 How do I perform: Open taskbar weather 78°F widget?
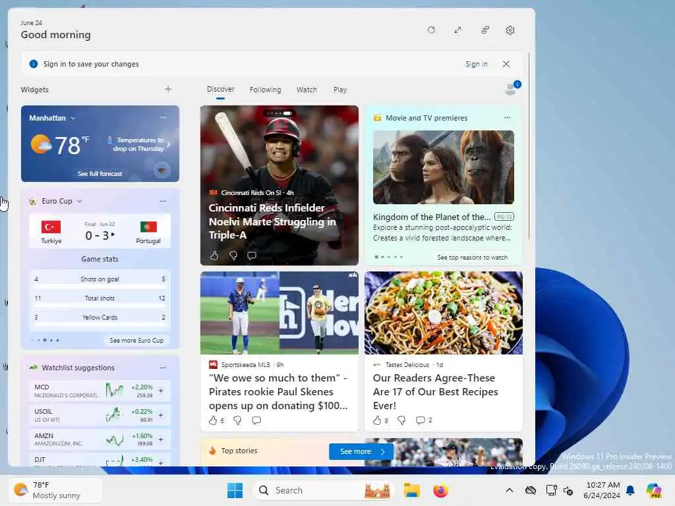[x=55, y=490]
